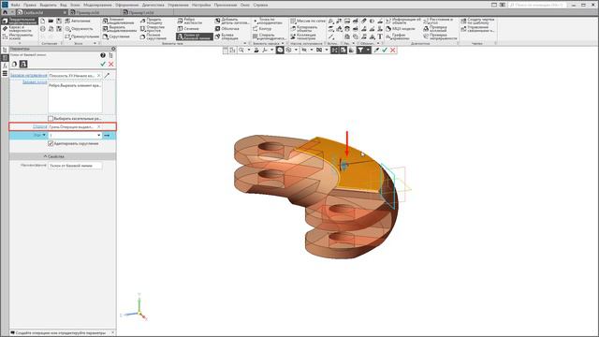
Task: Select Уклон от базовой линии tool
Action: [194, 37]
